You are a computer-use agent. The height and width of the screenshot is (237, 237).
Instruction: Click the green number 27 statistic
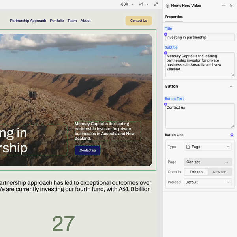[x=64, y=224]
